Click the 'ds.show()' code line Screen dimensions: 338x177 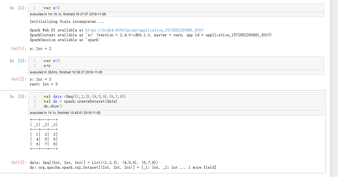click(x=53, y=106)
